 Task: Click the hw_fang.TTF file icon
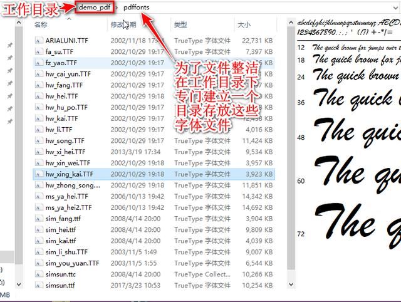tap(39, 85)
